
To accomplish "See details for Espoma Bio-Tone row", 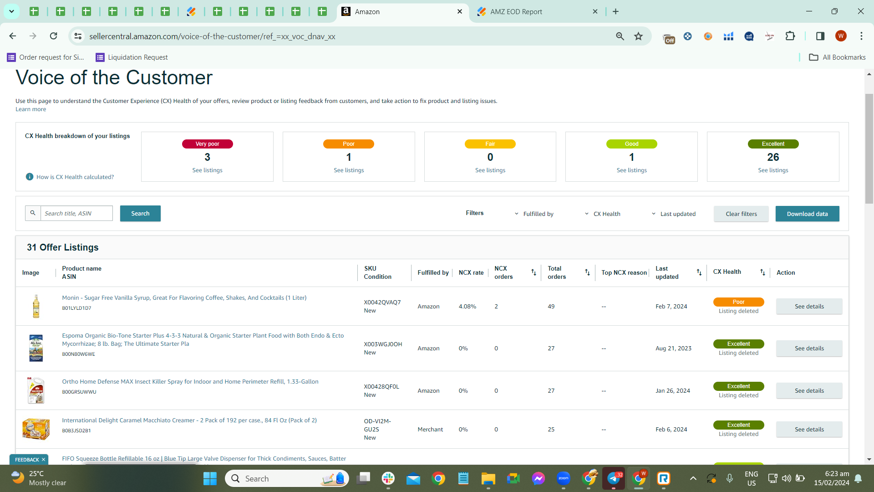I will [809, 348].
